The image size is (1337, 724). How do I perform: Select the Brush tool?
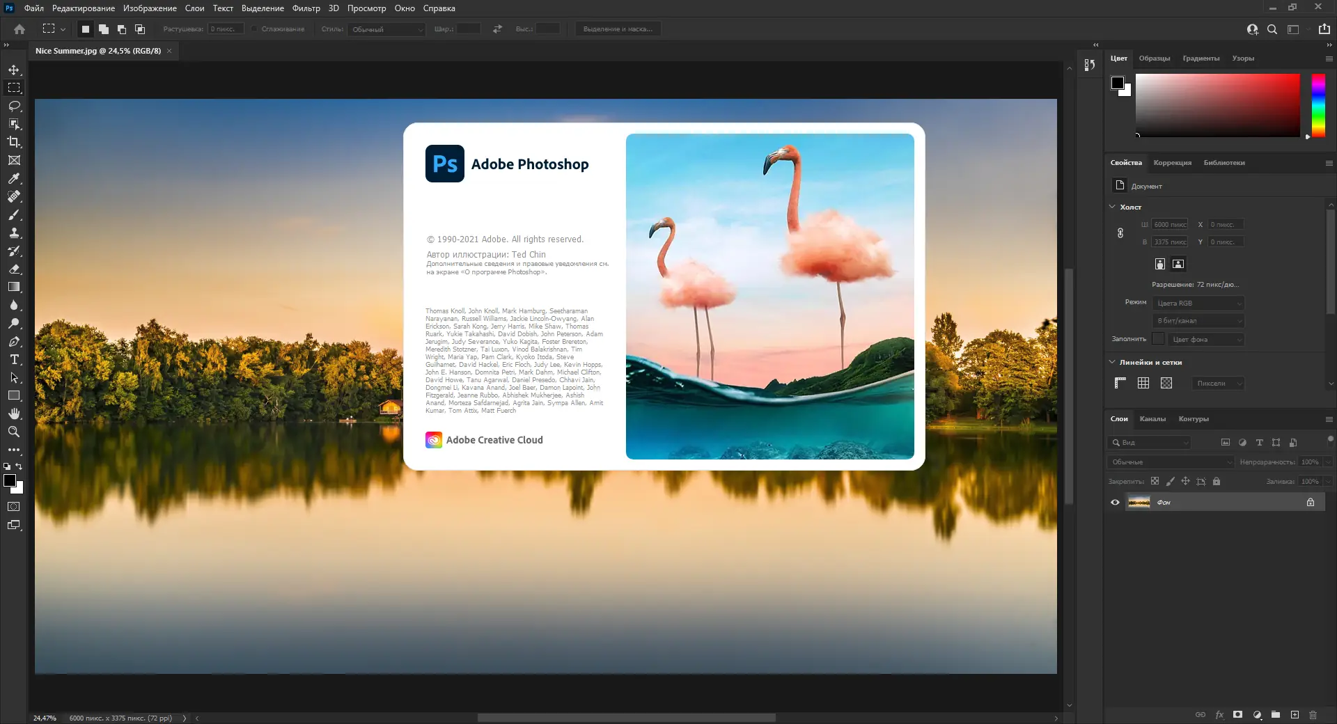point(14,215)
